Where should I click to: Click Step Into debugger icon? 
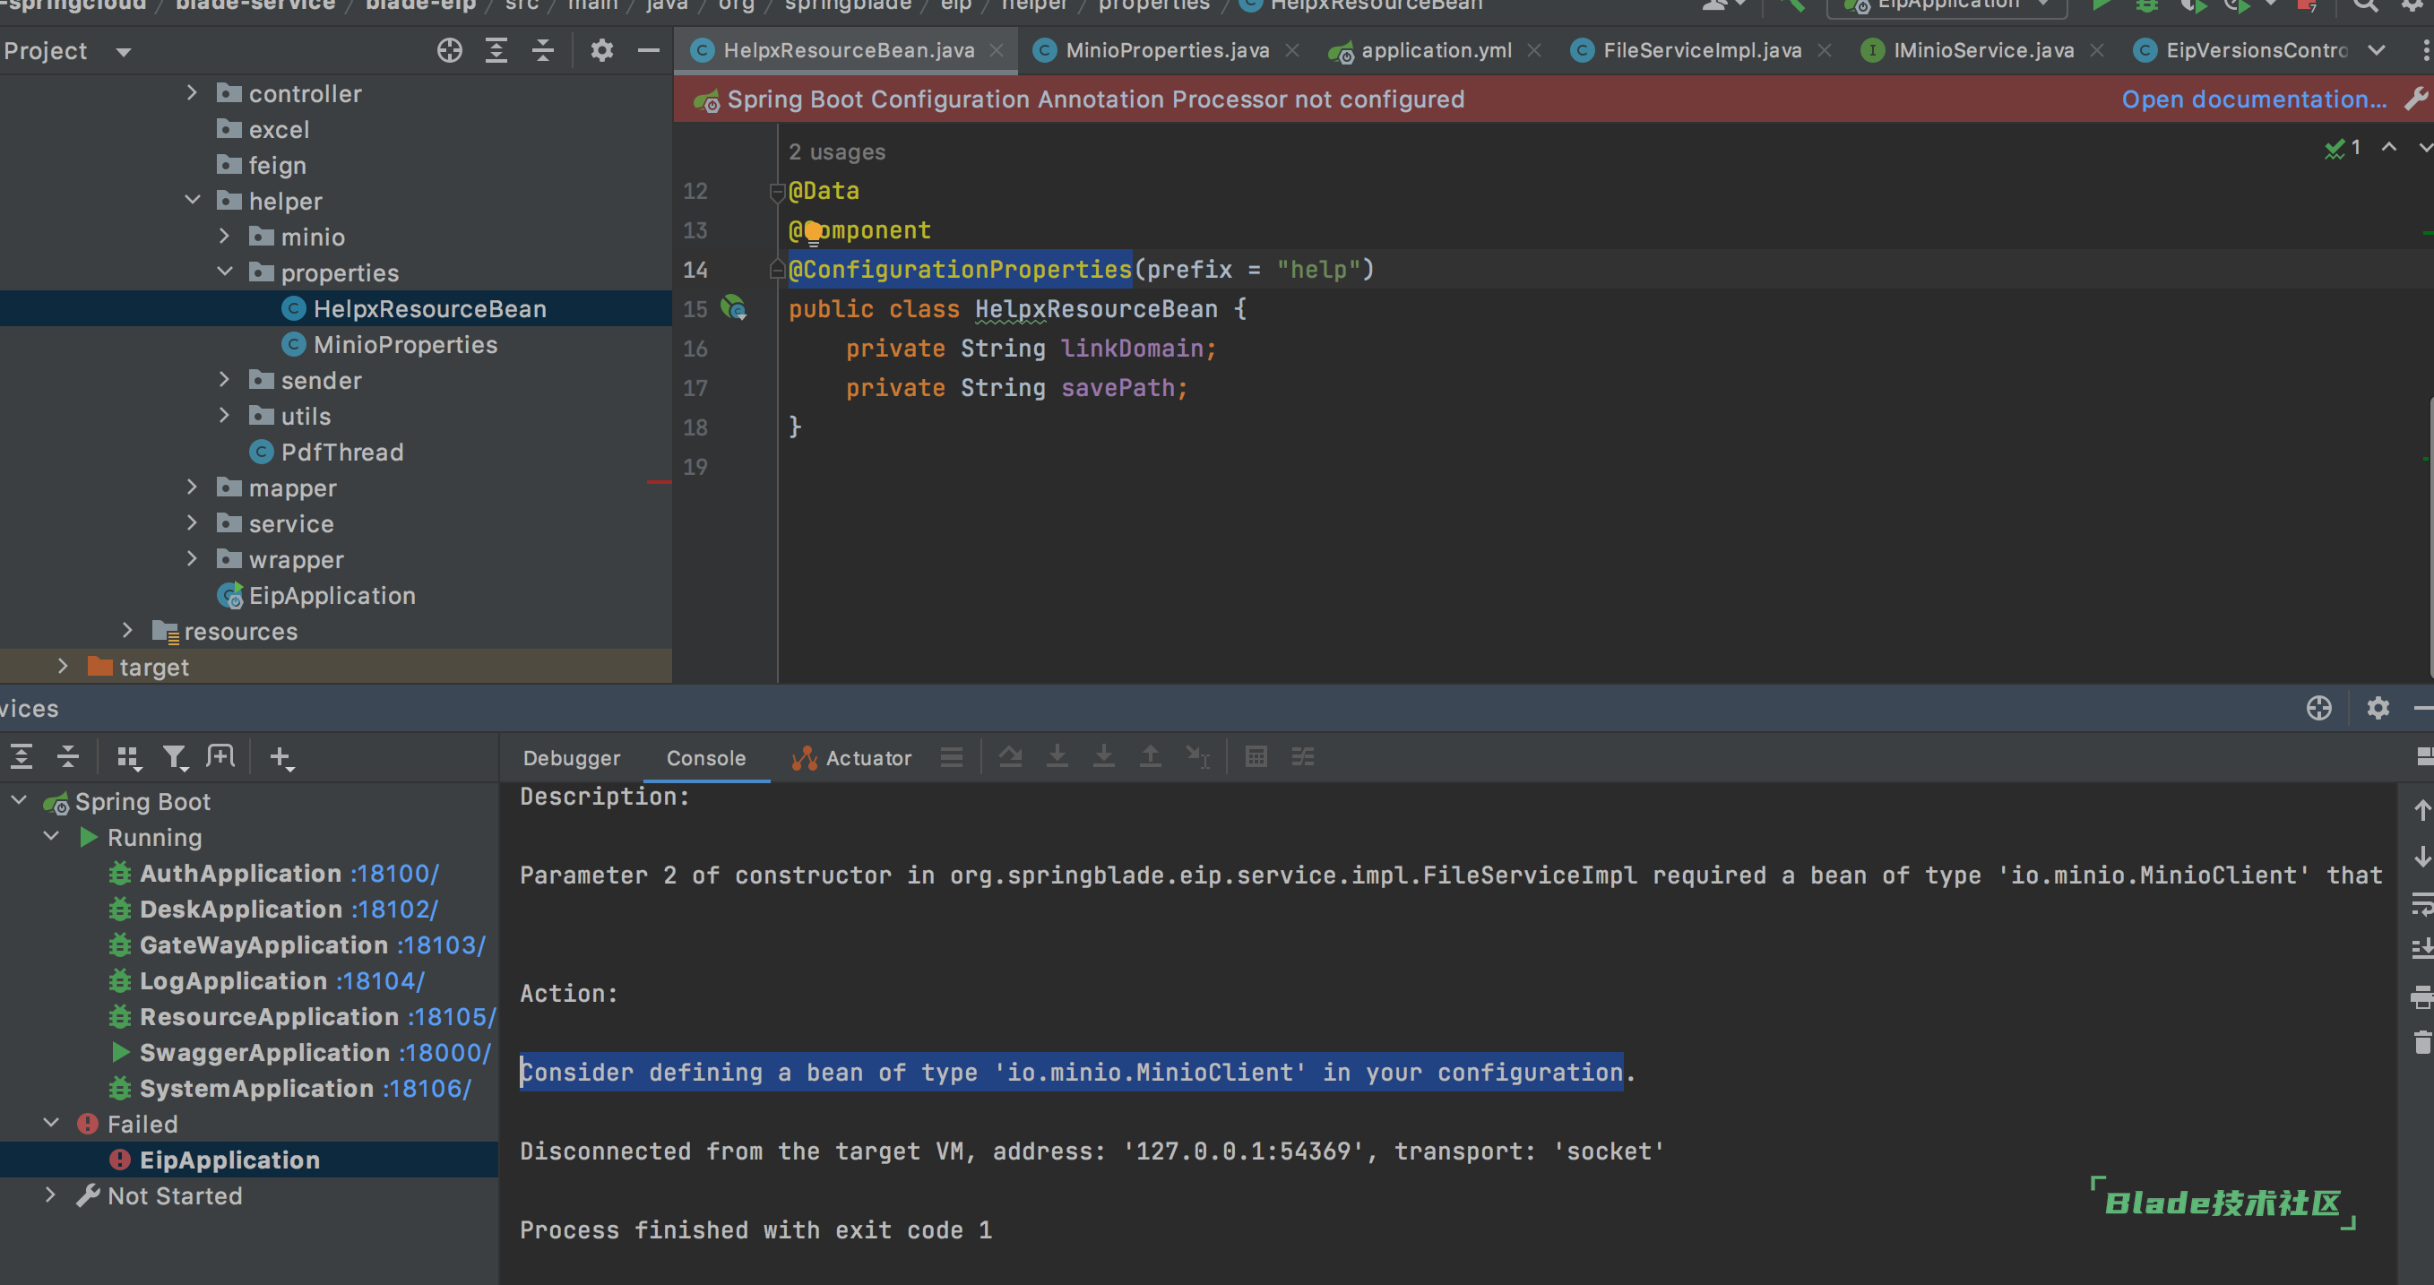click(x=1057, y=757)
